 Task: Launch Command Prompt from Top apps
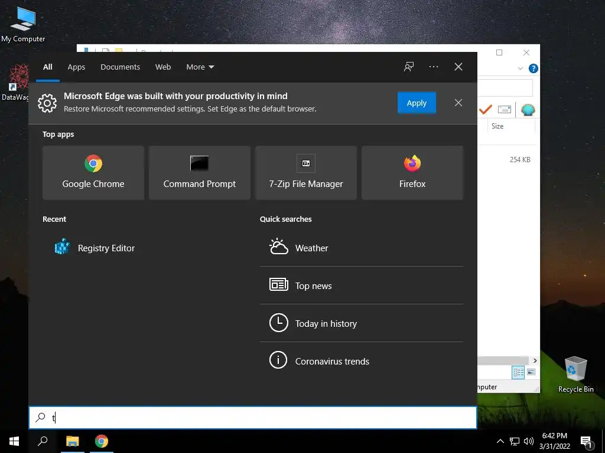click(x=200, y=173)
